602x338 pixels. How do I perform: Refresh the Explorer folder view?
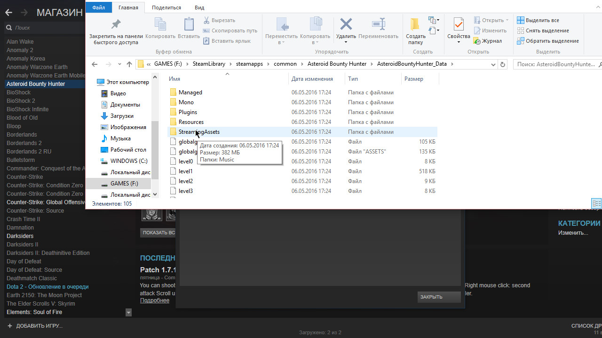point(503,64)
